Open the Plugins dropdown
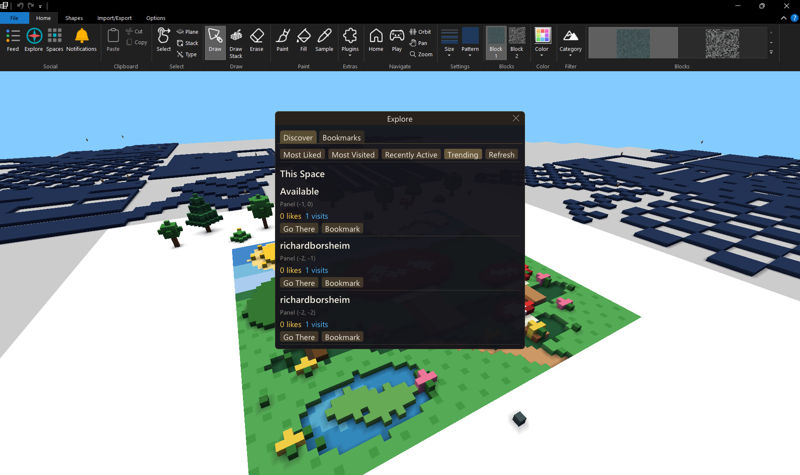 (350, 42)
